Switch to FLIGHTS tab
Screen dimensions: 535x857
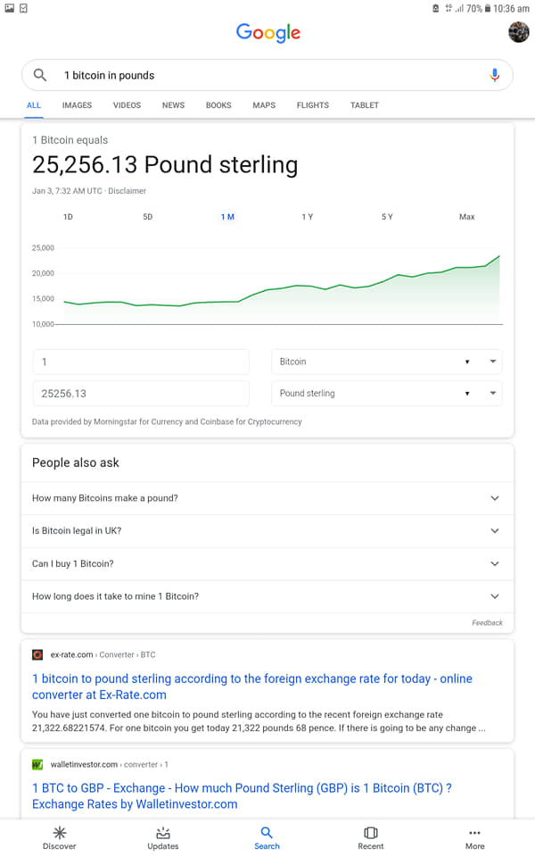click(313, 105)
